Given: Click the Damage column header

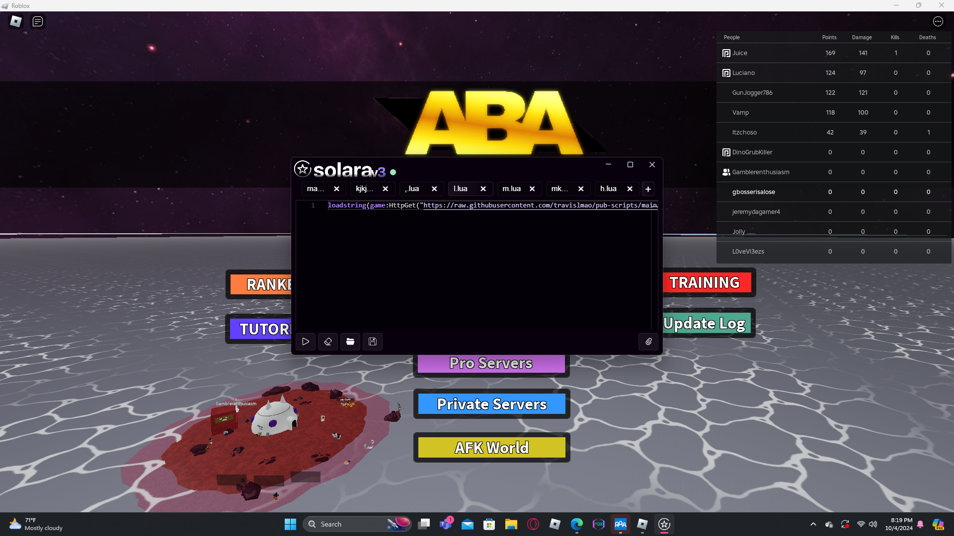Looking at the screenshot, I should 862,37.
